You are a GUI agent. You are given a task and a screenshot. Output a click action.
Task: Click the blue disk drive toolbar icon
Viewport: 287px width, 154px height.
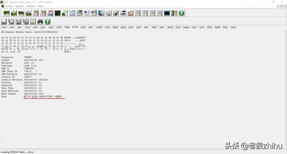(x=101, y=13)
